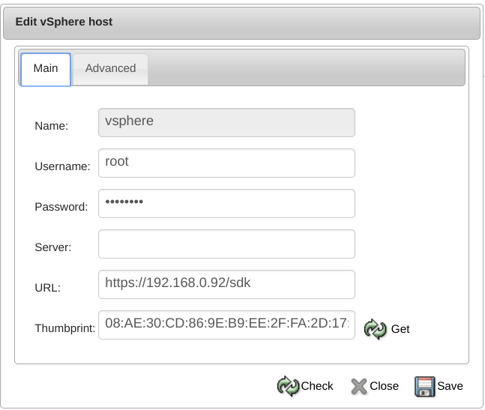
Task: Click the "Username:" label
Action: (62, 166)
